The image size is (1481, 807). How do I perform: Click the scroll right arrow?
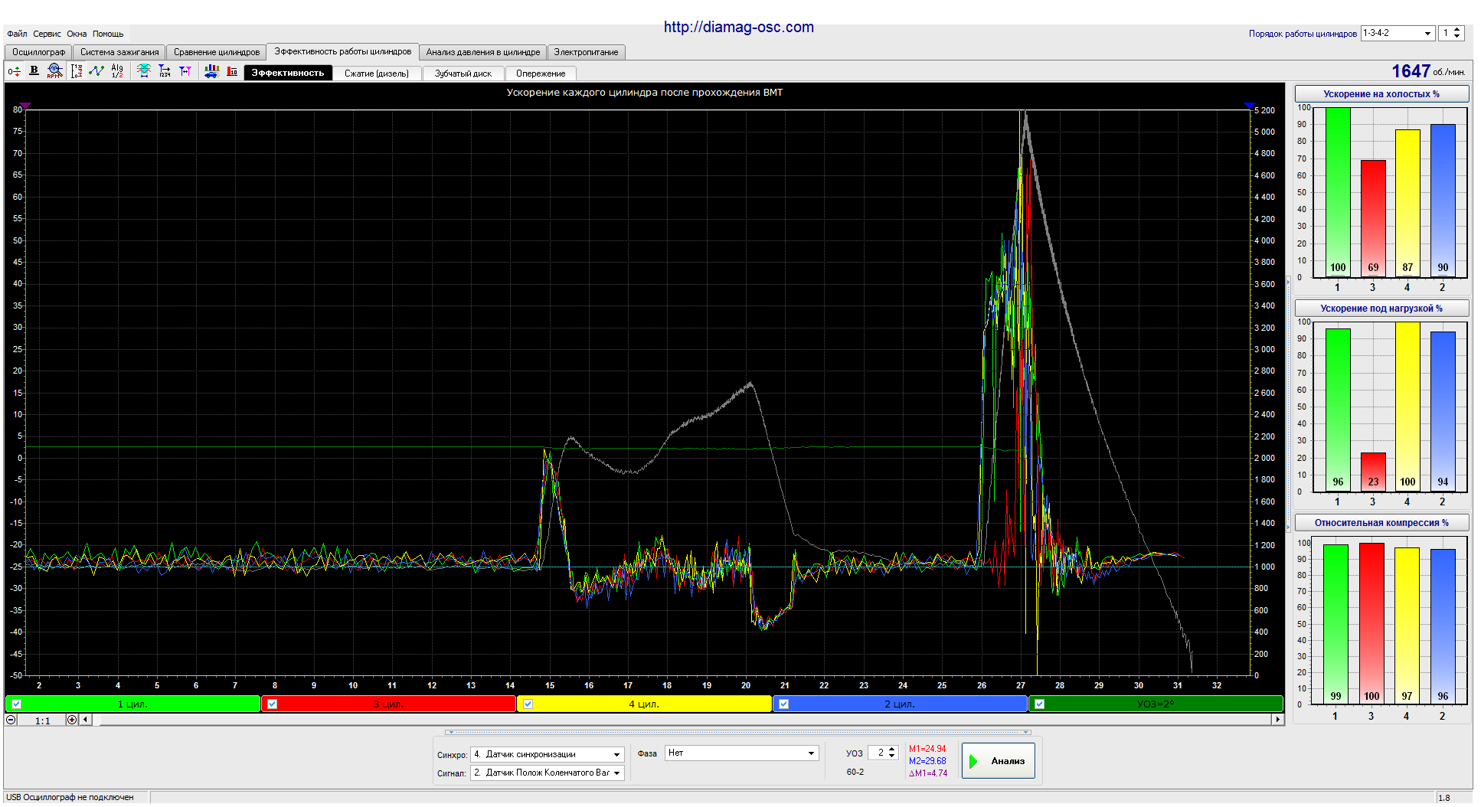[x=1277, y=720]
